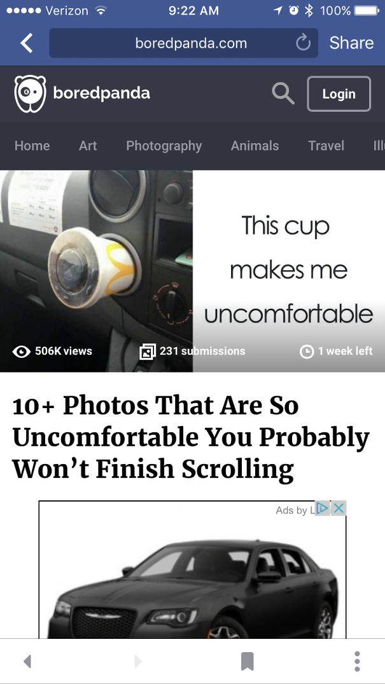Open the article headline about uncomfortable photos
The height and width of the screenshot is (684, 385).
pos(191,437)
